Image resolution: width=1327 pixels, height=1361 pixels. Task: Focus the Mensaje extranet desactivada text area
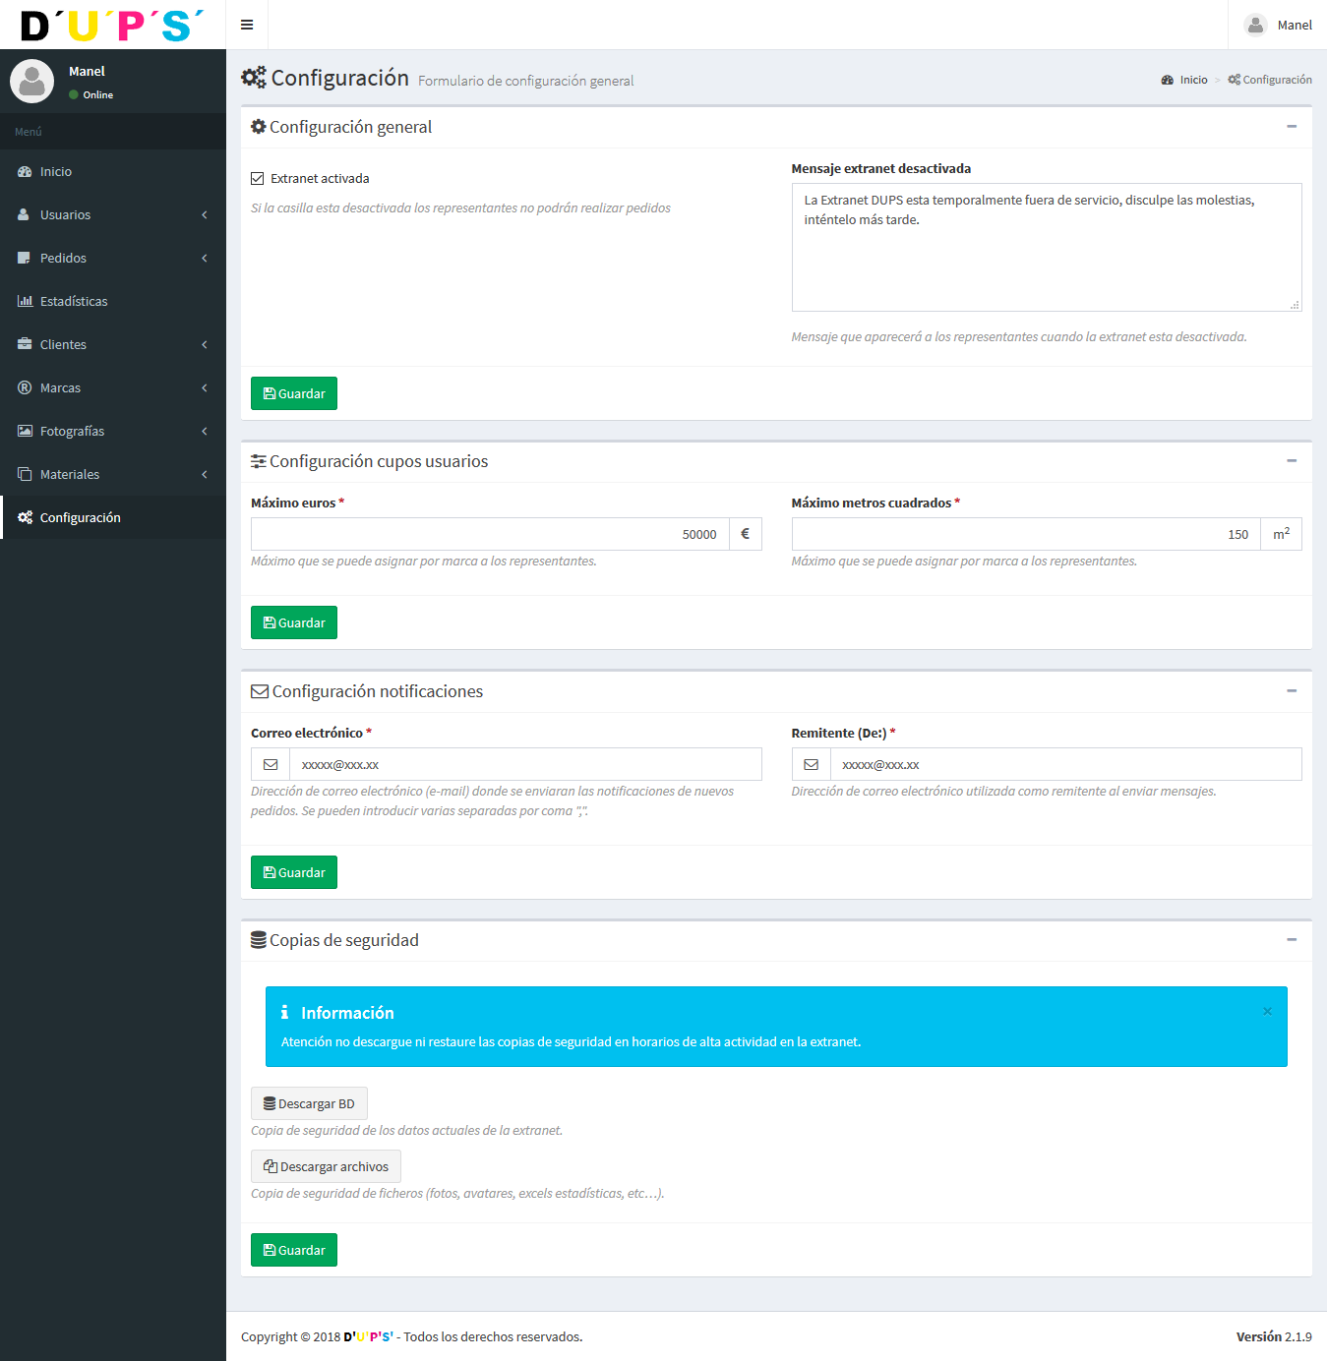point(1047,247)
